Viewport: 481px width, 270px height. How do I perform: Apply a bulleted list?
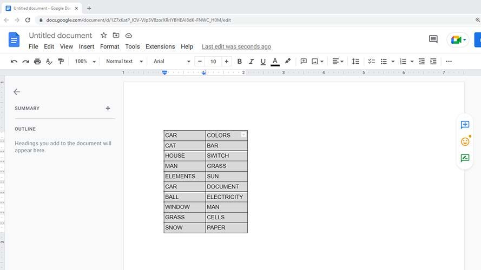pyautogui.click(x=384, y=62)
